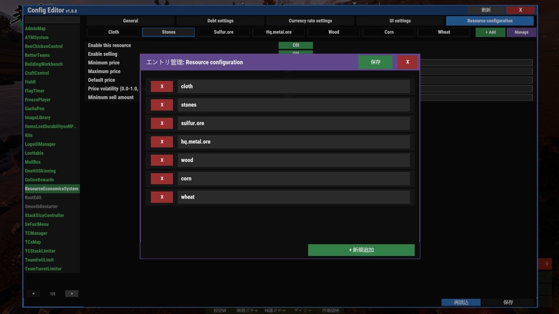Switch to the General tab
The width and height of the screenshot is (559, 314).
[130, 20]
